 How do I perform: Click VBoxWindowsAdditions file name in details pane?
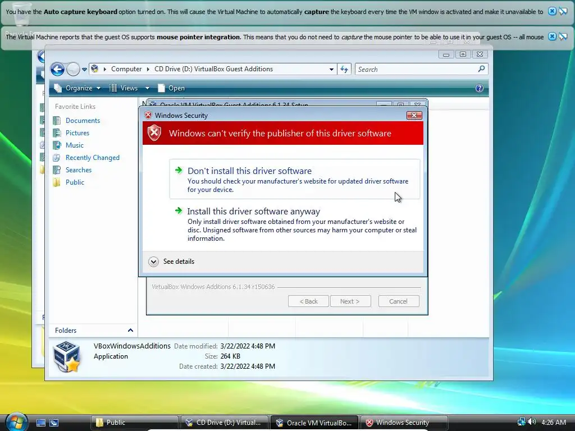pos(132,346)
